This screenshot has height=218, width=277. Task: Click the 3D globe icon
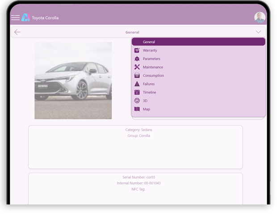coord(137,101)
